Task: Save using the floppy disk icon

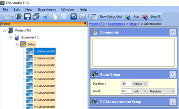Action: (x=27, y=17)
